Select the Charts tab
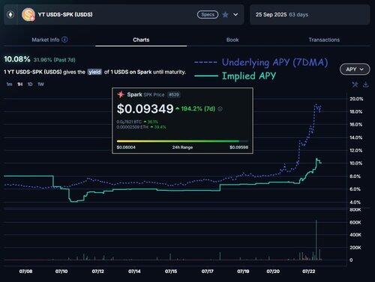 [141, 40]
